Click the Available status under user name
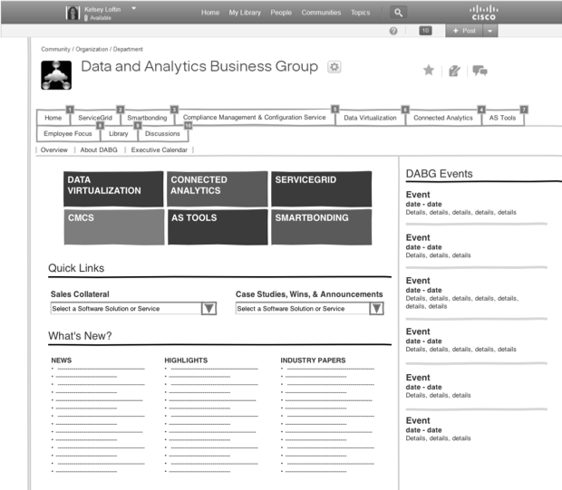 (98, 18)
